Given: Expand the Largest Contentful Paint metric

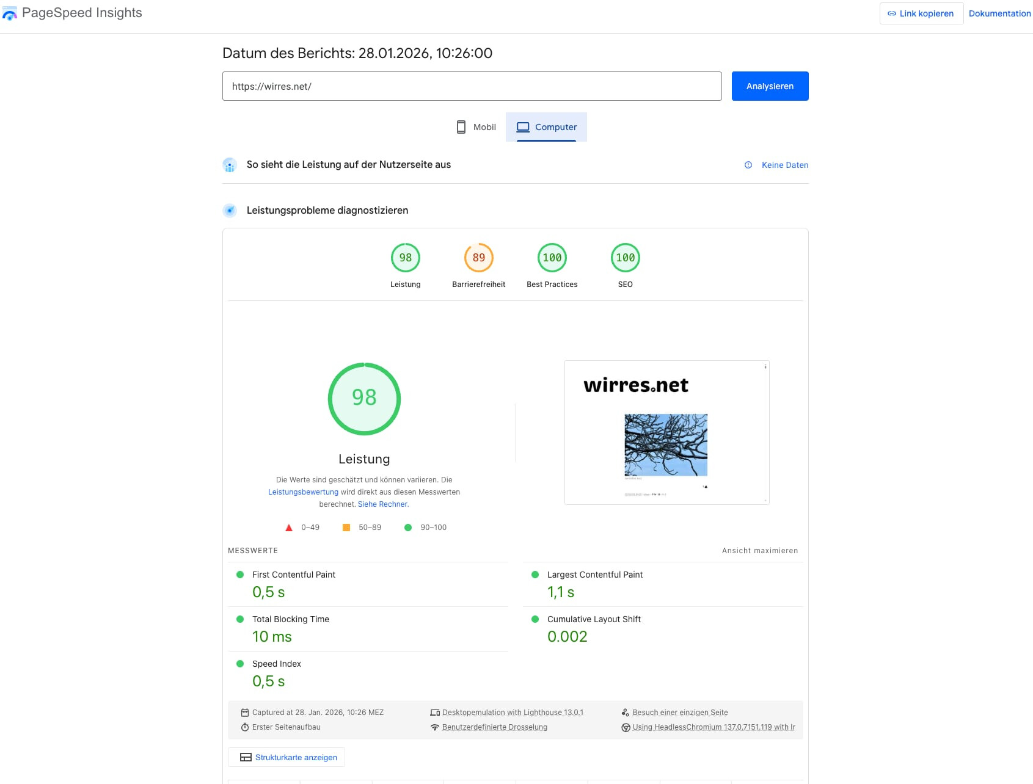Looking at the screenshot, I should pos(594,575).
